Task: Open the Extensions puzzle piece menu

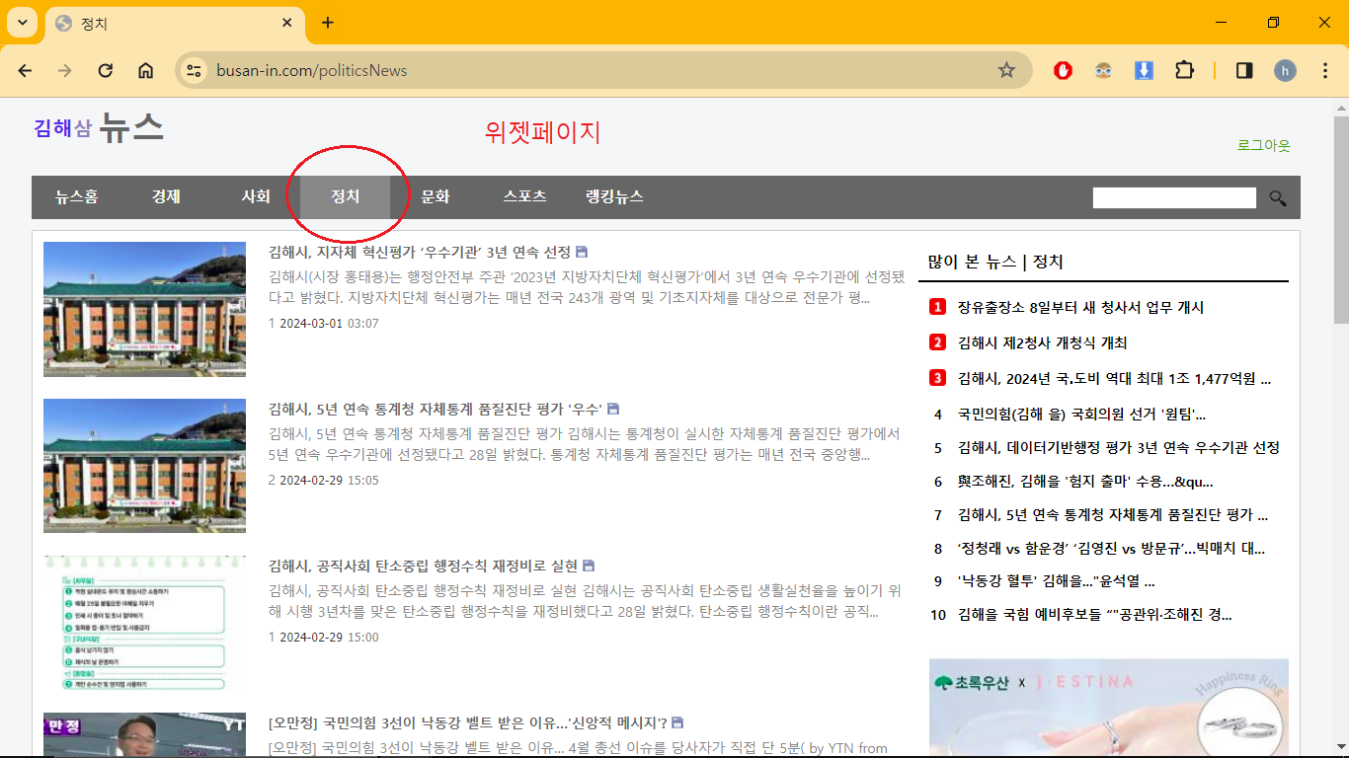Action: click(1184, 70)
